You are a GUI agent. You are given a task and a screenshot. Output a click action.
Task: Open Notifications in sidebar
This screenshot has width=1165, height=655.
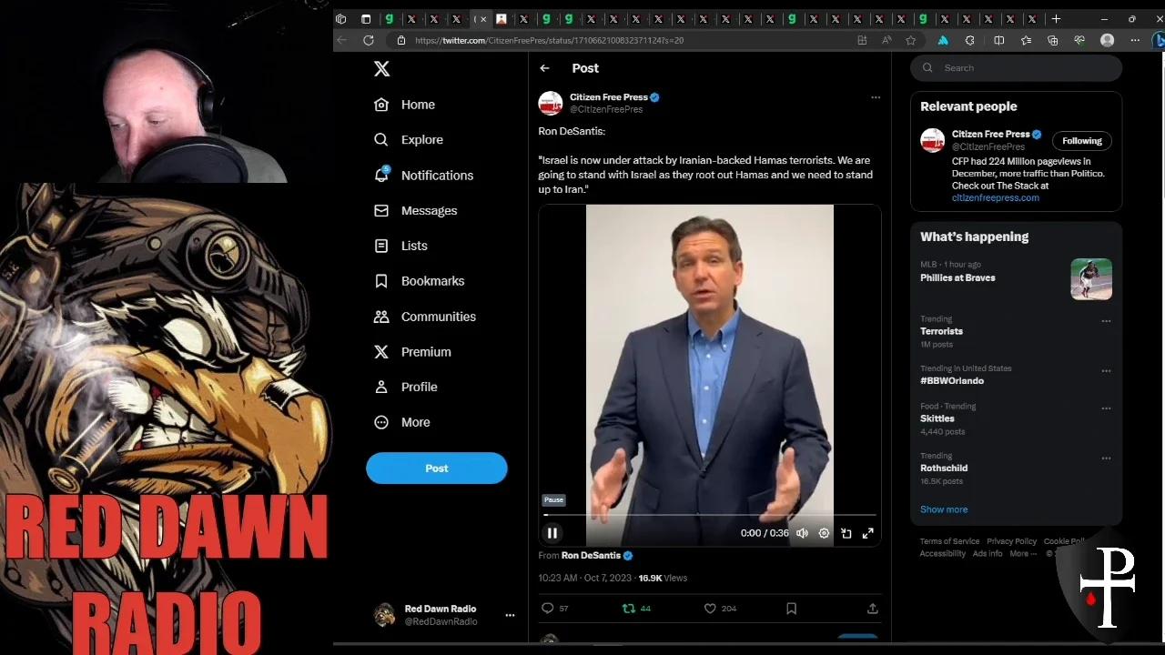(436, 176)
